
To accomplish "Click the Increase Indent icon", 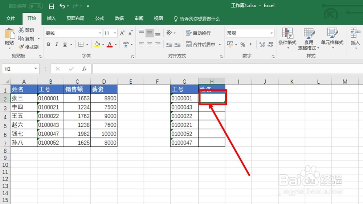I will point(178,44).
